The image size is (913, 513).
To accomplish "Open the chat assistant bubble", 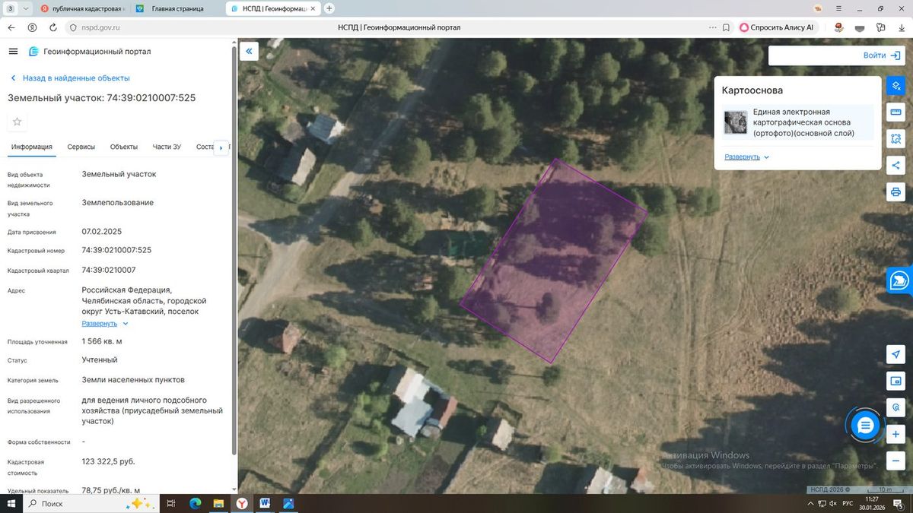I will click(865, 425).
